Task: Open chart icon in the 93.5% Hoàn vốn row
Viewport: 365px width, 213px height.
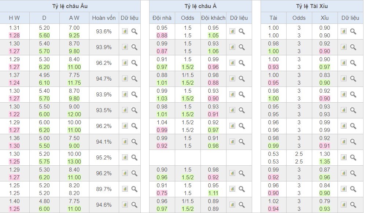Action: 125,110
